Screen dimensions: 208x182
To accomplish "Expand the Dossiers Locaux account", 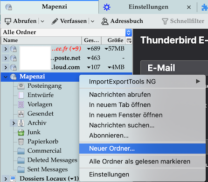I will coord(6,179).
